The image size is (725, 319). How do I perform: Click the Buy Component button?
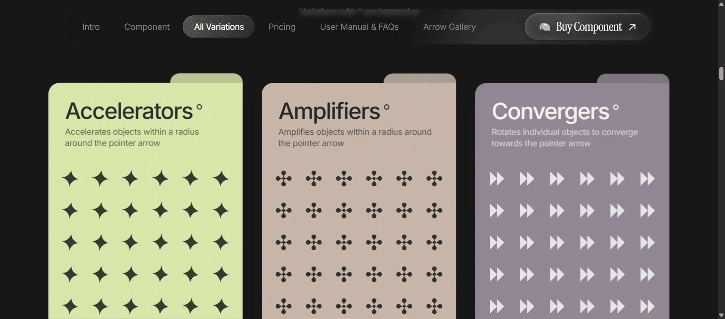click(588, 27)
